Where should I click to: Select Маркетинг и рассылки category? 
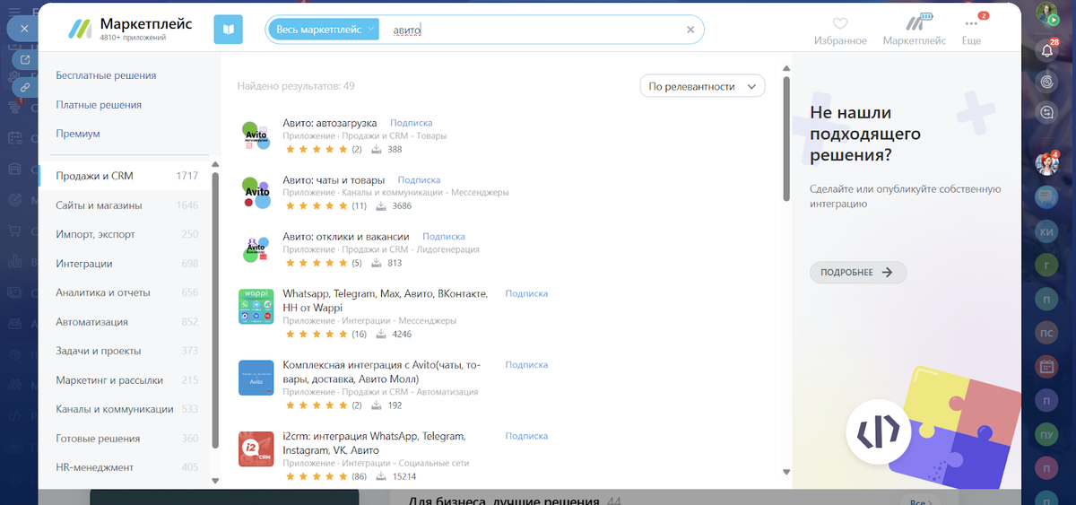coord(125,380)
